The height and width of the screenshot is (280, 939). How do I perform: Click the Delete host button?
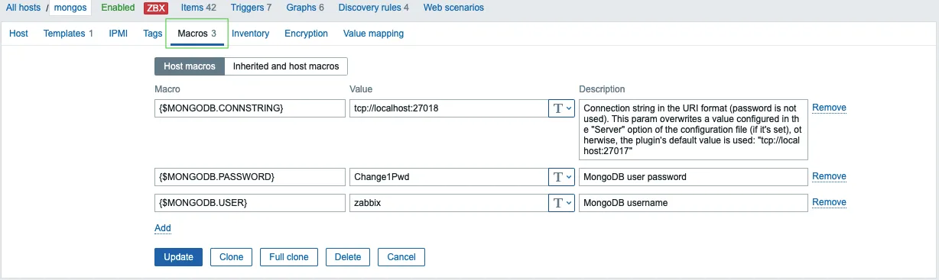(x=348, y=257)
